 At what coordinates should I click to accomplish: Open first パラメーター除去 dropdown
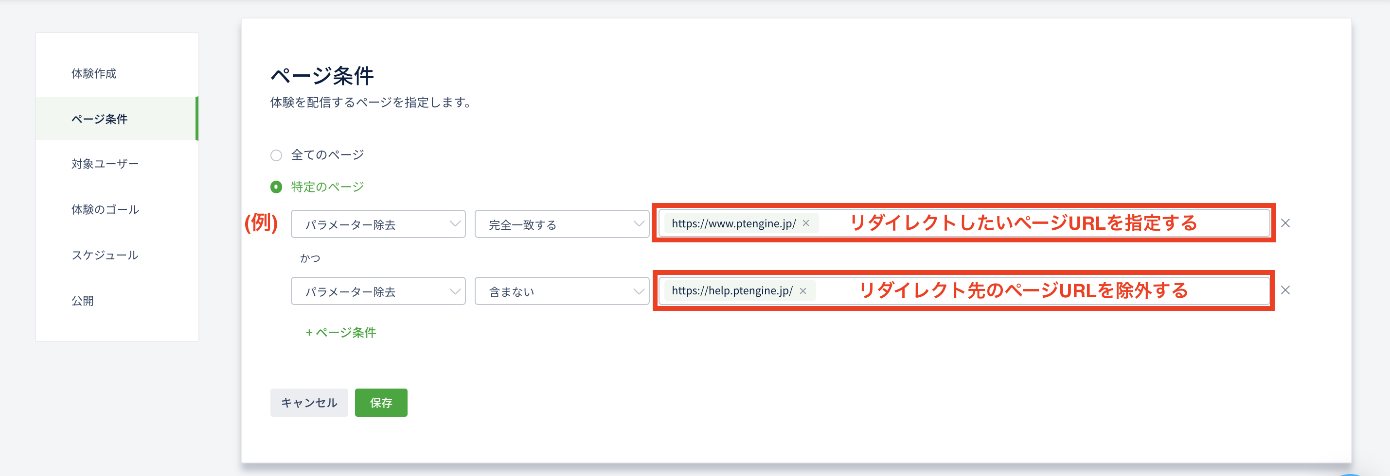click(x=378, y=224)
